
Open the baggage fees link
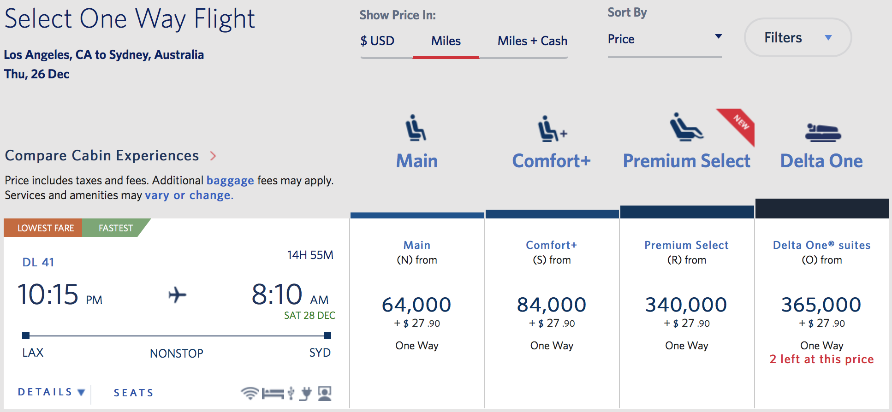coord(231,180)
